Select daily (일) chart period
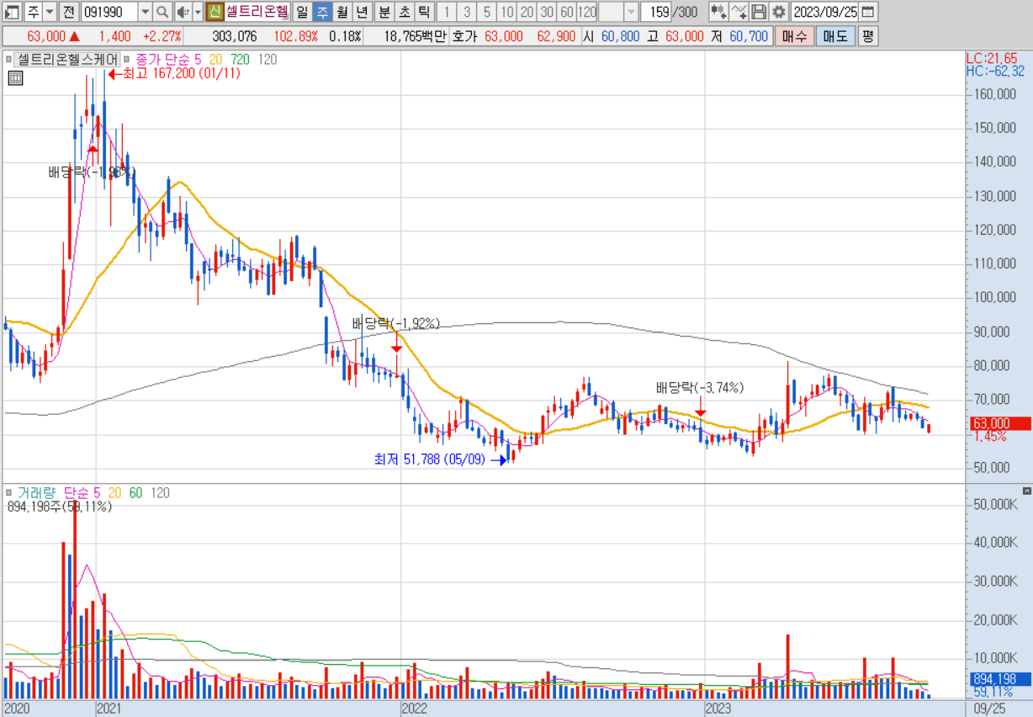This screenshot has height=717, width=1033. pyautogui.click(x=301, y=12)
